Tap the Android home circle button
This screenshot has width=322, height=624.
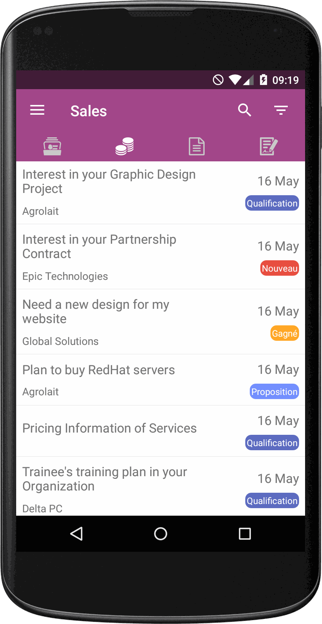(x=161, y=534)
